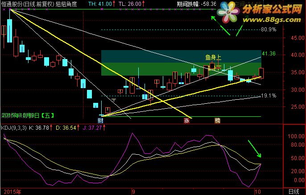This screenshot has height=195, width=306.
Task: Click the 80.00 KDJ axis label
Action: 298,145
